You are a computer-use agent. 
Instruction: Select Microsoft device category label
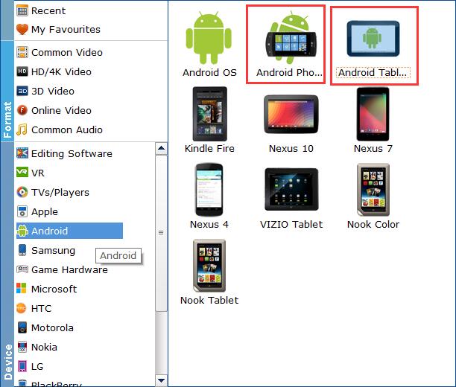pyautogui.click(x=54, y=289)
